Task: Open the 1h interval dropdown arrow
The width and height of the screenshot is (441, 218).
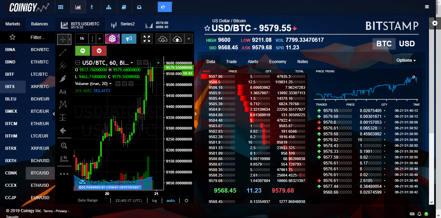Action: (99, 39)
